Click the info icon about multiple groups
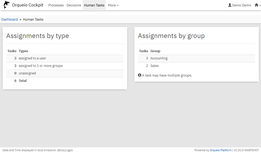This screenshot has height=152, width=261. click(139, 75)
